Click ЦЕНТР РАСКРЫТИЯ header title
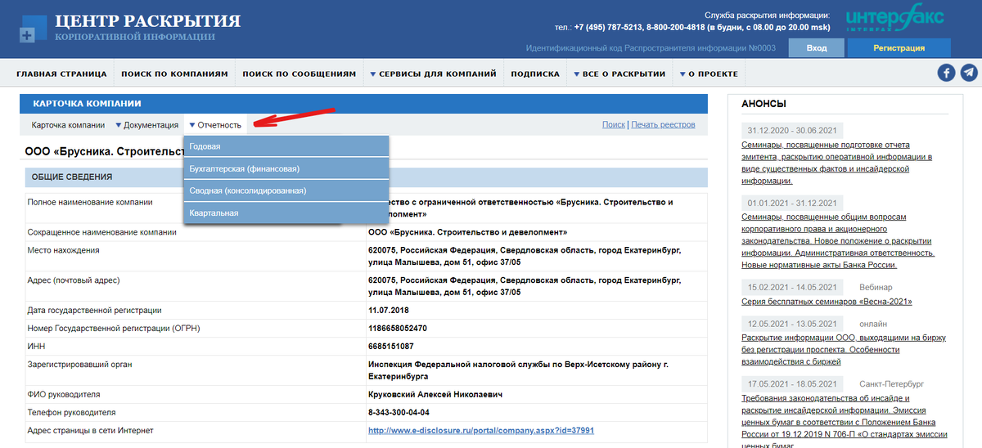982x448 pixels. tap(147, 21)
